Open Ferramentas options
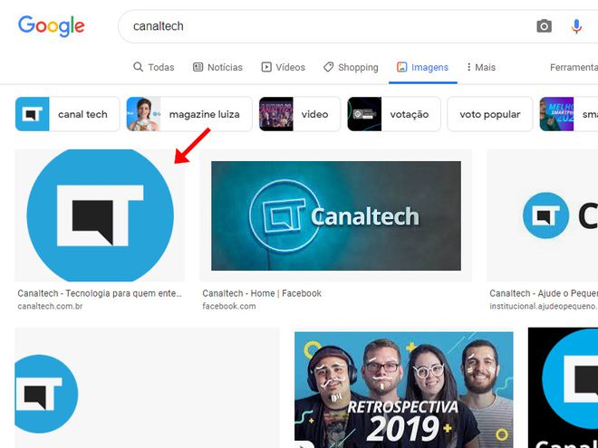 point(574,67)
